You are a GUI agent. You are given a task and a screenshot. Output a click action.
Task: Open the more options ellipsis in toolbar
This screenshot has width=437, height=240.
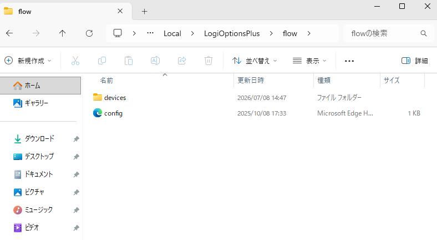click(349, 61)
